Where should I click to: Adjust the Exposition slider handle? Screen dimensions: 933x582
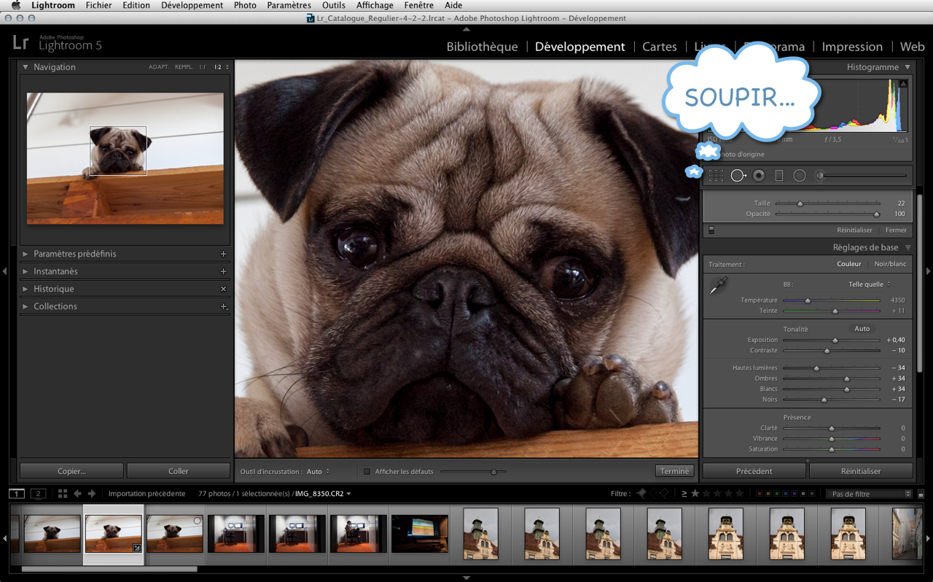click(835, 341)
